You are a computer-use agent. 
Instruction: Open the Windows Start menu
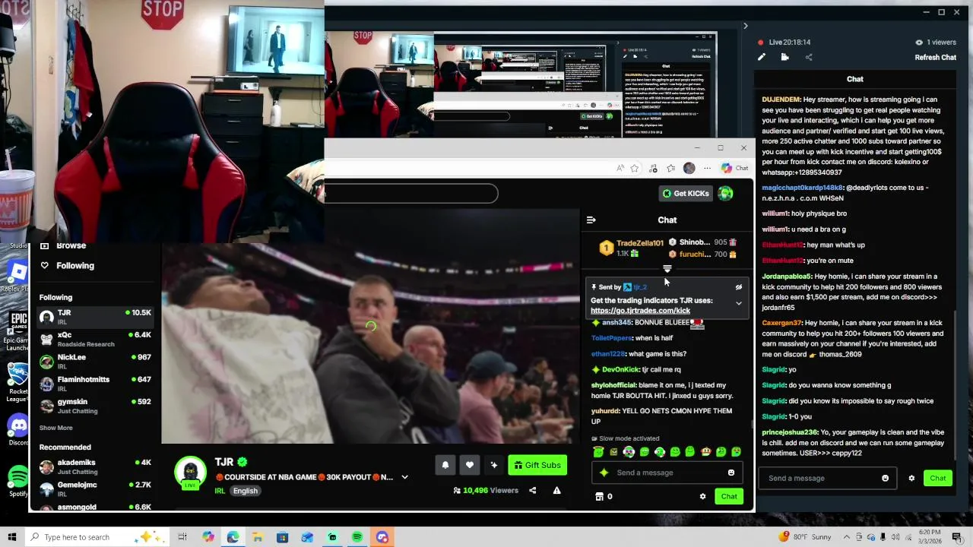point(11,537)
